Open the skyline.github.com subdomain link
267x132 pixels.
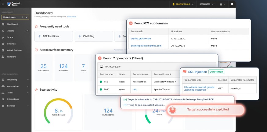(x=141, y=39)
